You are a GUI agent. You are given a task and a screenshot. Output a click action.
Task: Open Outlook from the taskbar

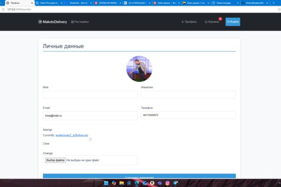tap(144, 183)
